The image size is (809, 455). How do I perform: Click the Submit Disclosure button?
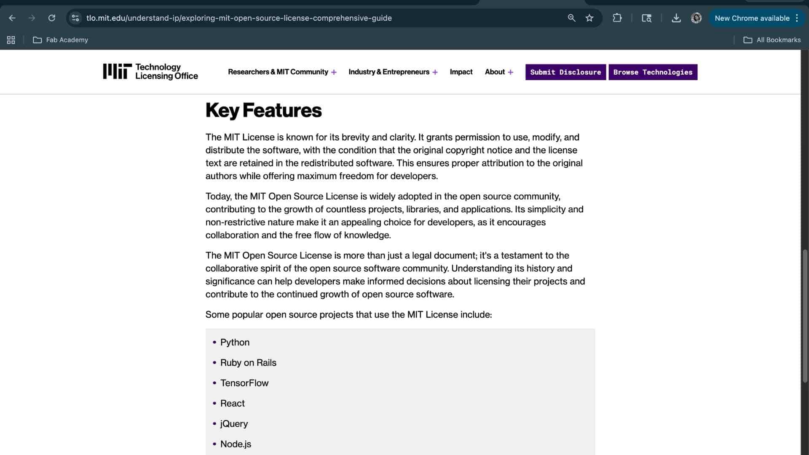(565, 72)
